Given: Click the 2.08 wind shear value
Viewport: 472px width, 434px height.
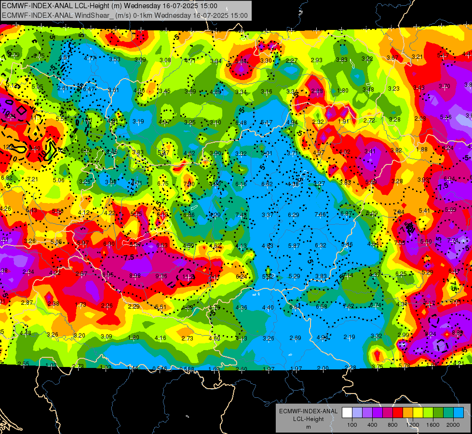Looking at the screenshot, I should click(x=420, y=118).
